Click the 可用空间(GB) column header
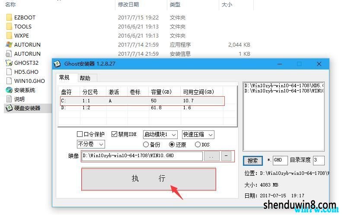342x215 pixels. coord(202,92)
